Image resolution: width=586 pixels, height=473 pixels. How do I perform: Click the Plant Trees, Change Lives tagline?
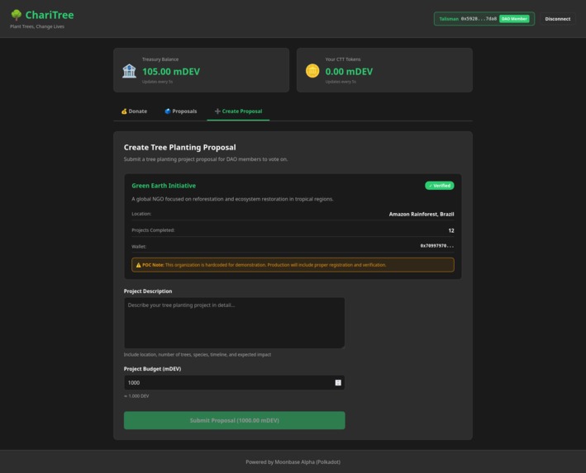(x=37, y=26)
